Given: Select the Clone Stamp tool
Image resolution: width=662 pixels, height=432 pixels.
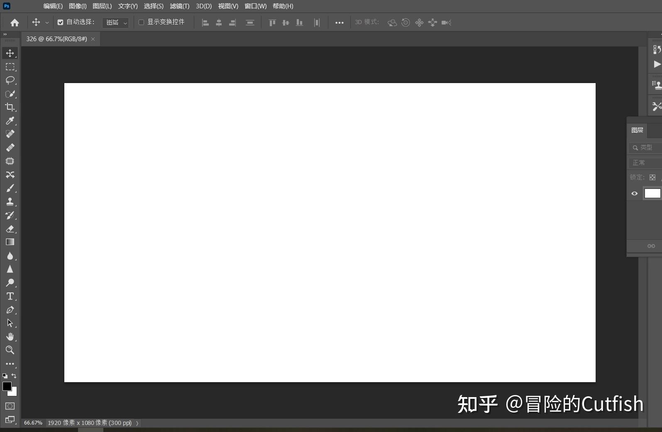Looking at the screenshot, I should point(10,202).
